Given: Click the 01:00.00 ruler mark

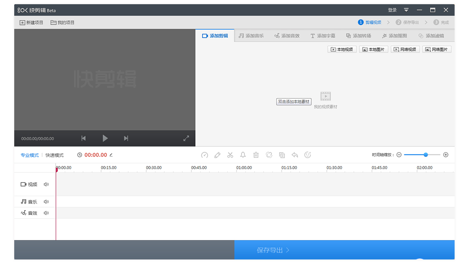Looking at the screenshot, I should click(244, 168).
